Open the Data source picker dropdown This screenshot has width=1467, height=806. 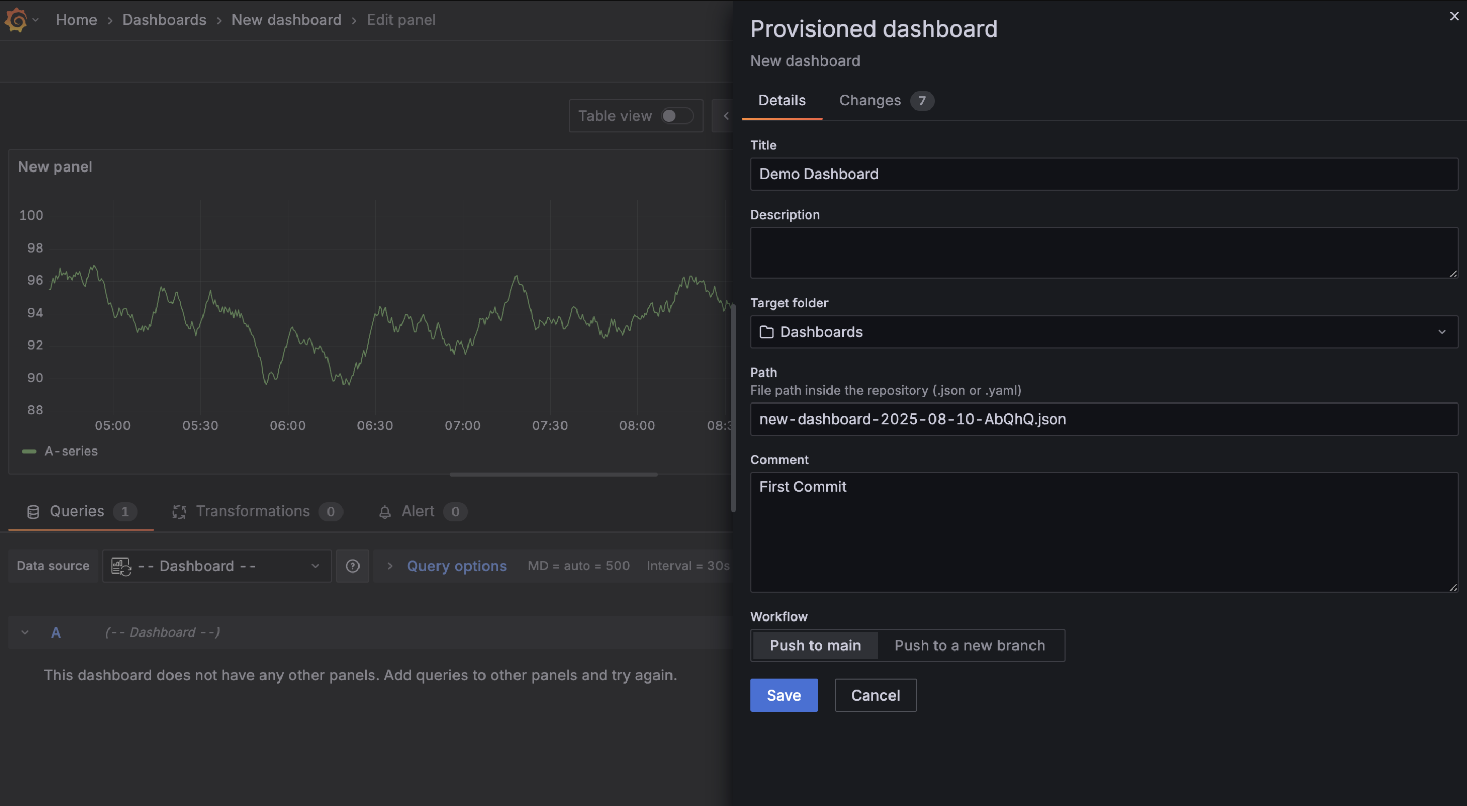(x=216, y=566)
